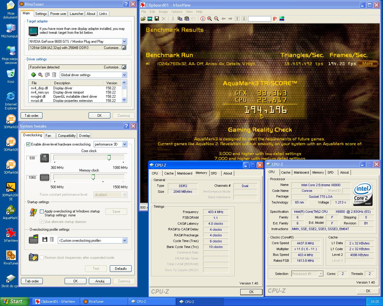This screenshot has height=306, width=383.
Task: Click the red P properties icon in IrfanView
Action: coord(275,19)
